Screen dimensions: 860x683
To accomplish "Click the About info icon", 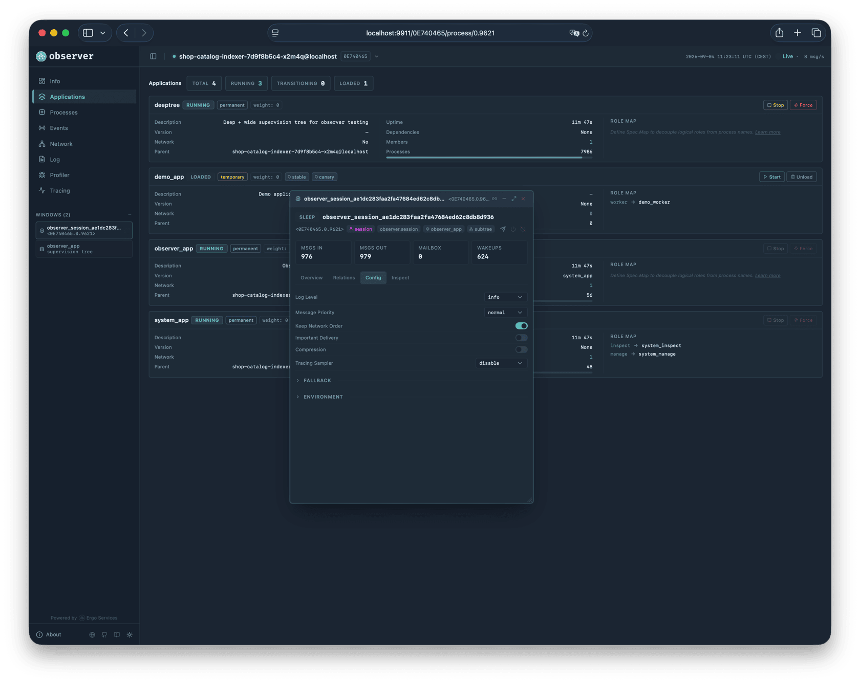I will (x=39, y=634).
